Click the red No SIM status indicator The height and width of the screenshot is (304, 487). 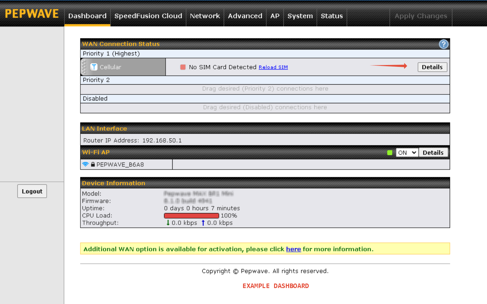click(183, 67)
